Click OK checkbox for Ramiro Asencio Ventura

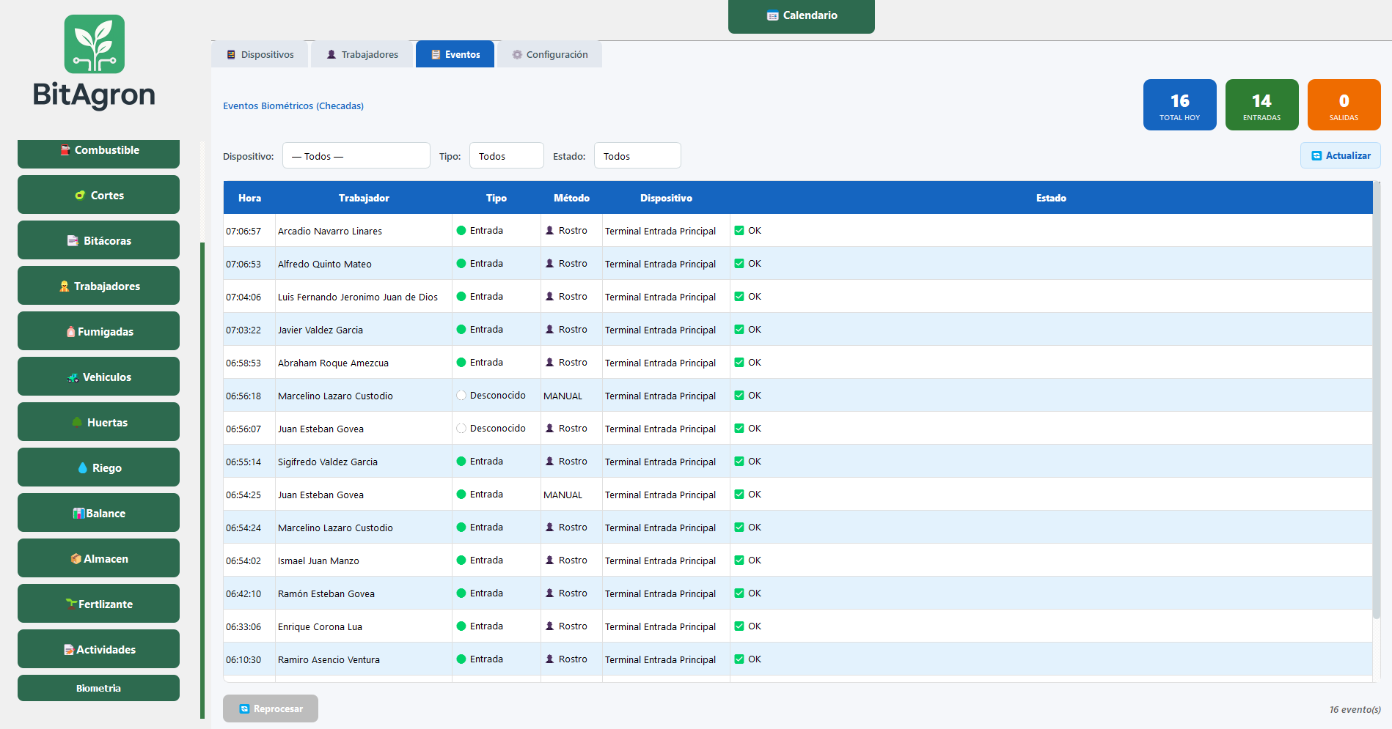click(x=739, y=659)
